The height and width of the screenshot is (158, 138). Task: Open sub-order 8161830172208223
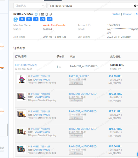click(x=40, y=129)
